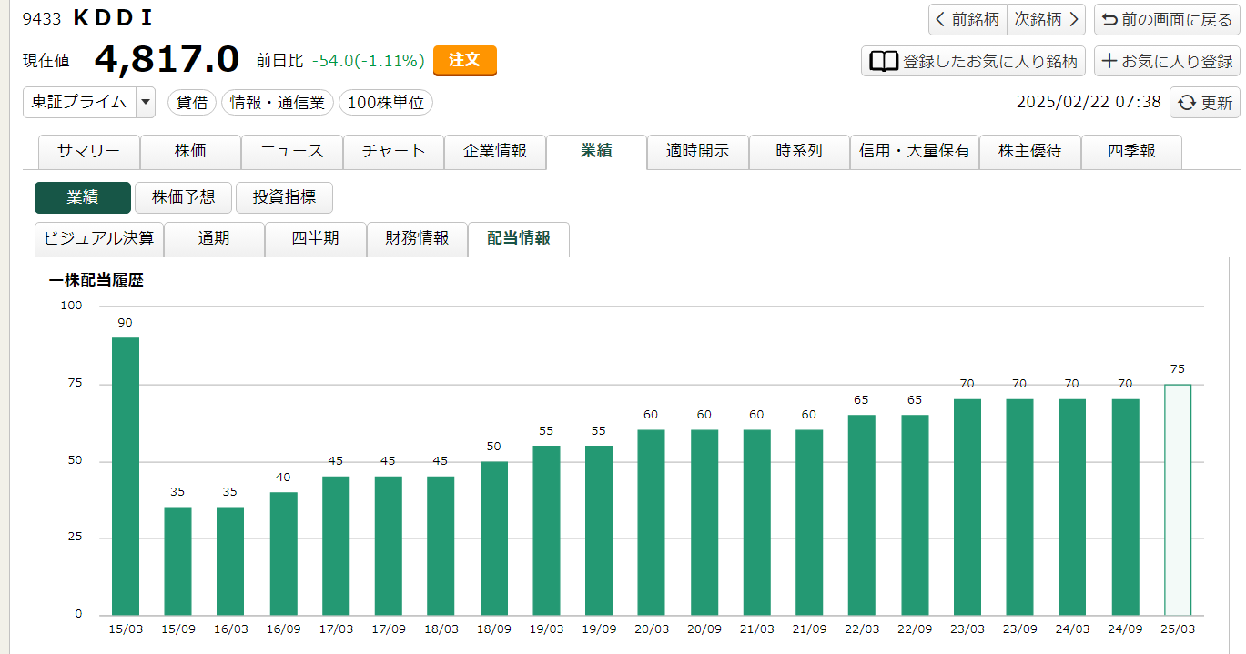1246x654 pixels.
Task: Click the 75 value label above 25/03
Action: [1178, 369]
